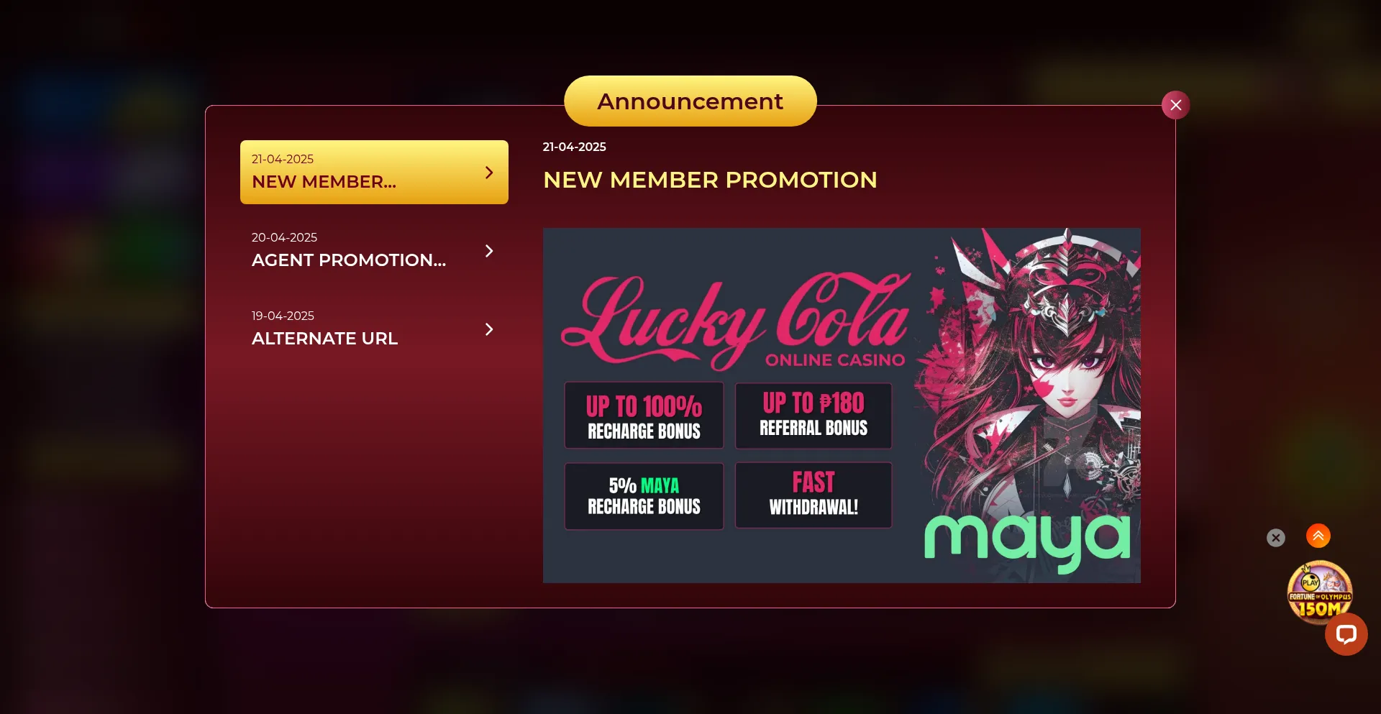Screen dimensions: 1381x714
Task: Click the Fast Withdrawal tile
Action: click(813, 495)
